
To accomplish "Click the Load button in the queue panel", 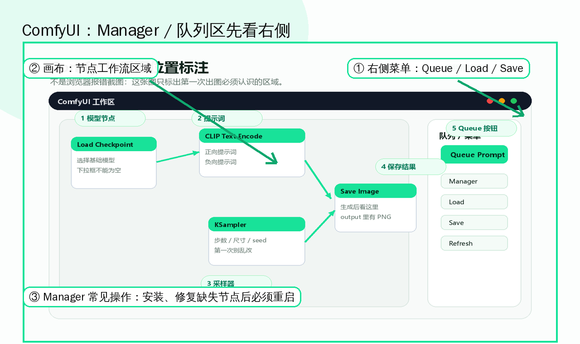I will [x=474, y=202].
